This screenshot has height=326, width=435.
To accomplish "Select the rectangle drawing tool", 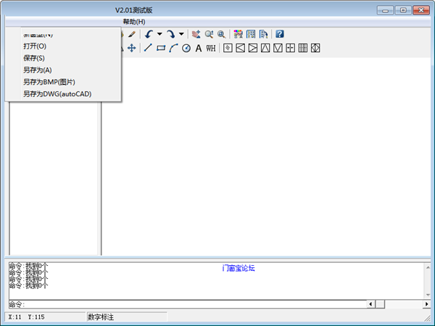I will 161,48.
